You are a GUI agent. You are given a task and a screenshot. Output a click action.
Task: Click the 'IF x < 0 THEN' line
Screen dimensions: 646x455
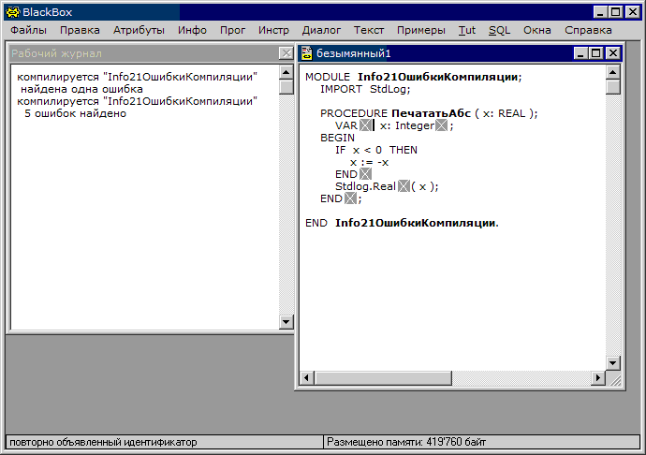click(376, 150)
